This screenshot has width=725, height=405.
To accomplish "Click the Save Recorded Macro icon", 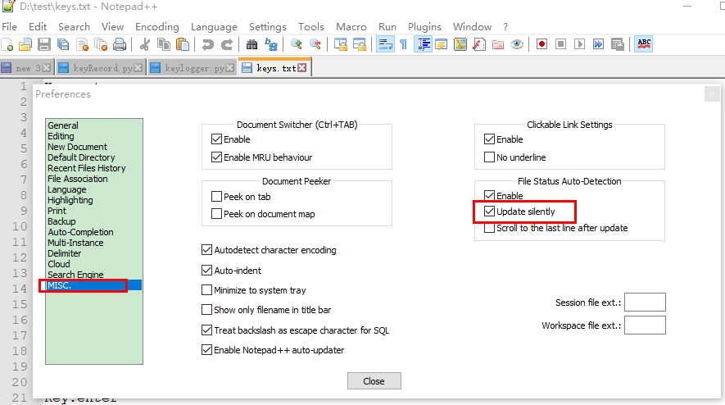I will click(x=617, y=44).
